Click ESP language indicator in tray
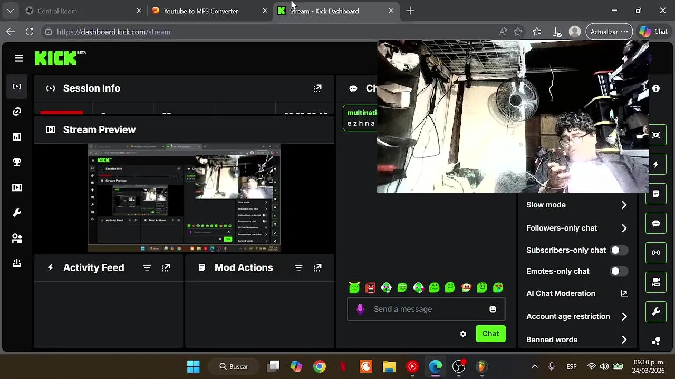 (x=572, y=366)
